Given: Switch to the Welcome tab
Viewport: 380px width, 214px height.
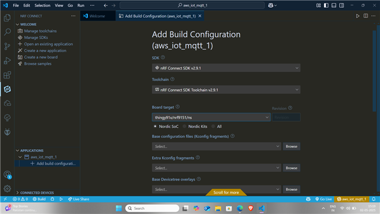Looking at the screenshot, I should (97, 16).
